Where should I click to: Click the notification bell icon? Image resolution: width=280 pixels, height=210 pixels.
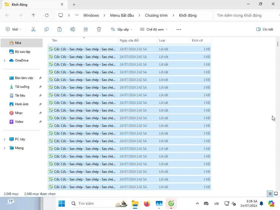coord(261,203)
